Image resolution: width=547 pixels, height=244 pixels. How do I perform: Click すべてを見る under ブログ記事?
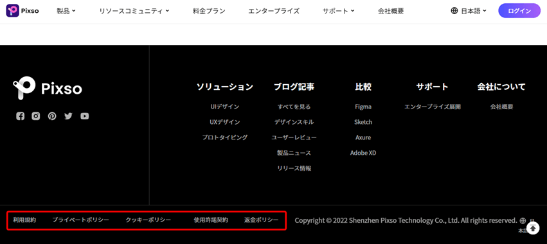(x=294, y=107)
